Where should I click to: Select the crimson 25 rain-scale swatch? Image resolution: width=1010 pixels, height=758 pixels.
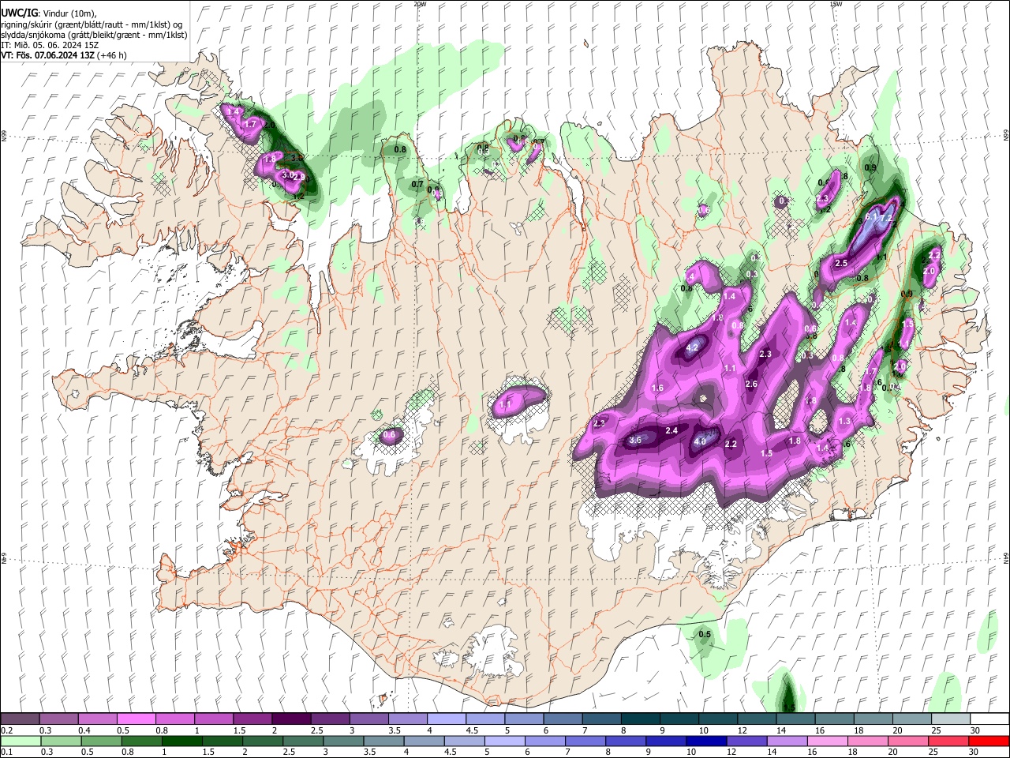point(951,741)
